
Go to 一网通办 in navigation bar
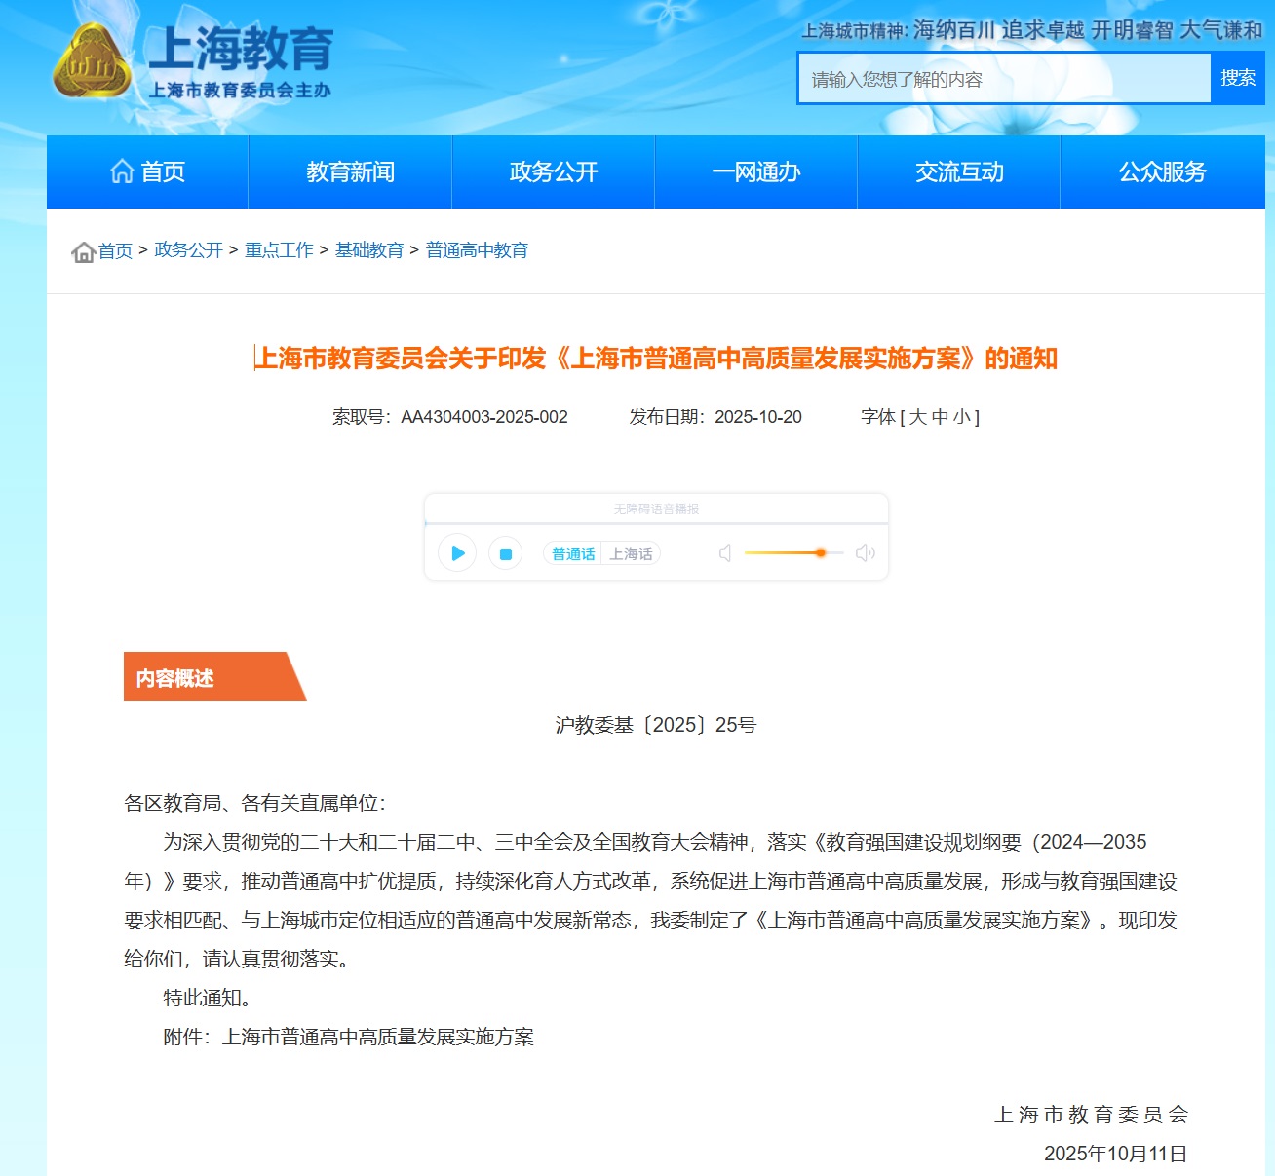755,172
